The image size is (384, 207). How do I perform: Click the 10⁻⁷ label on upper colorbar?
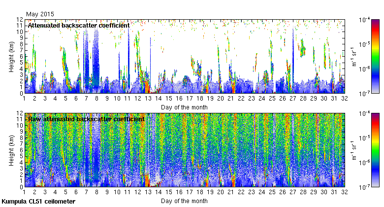click(364, 94)
